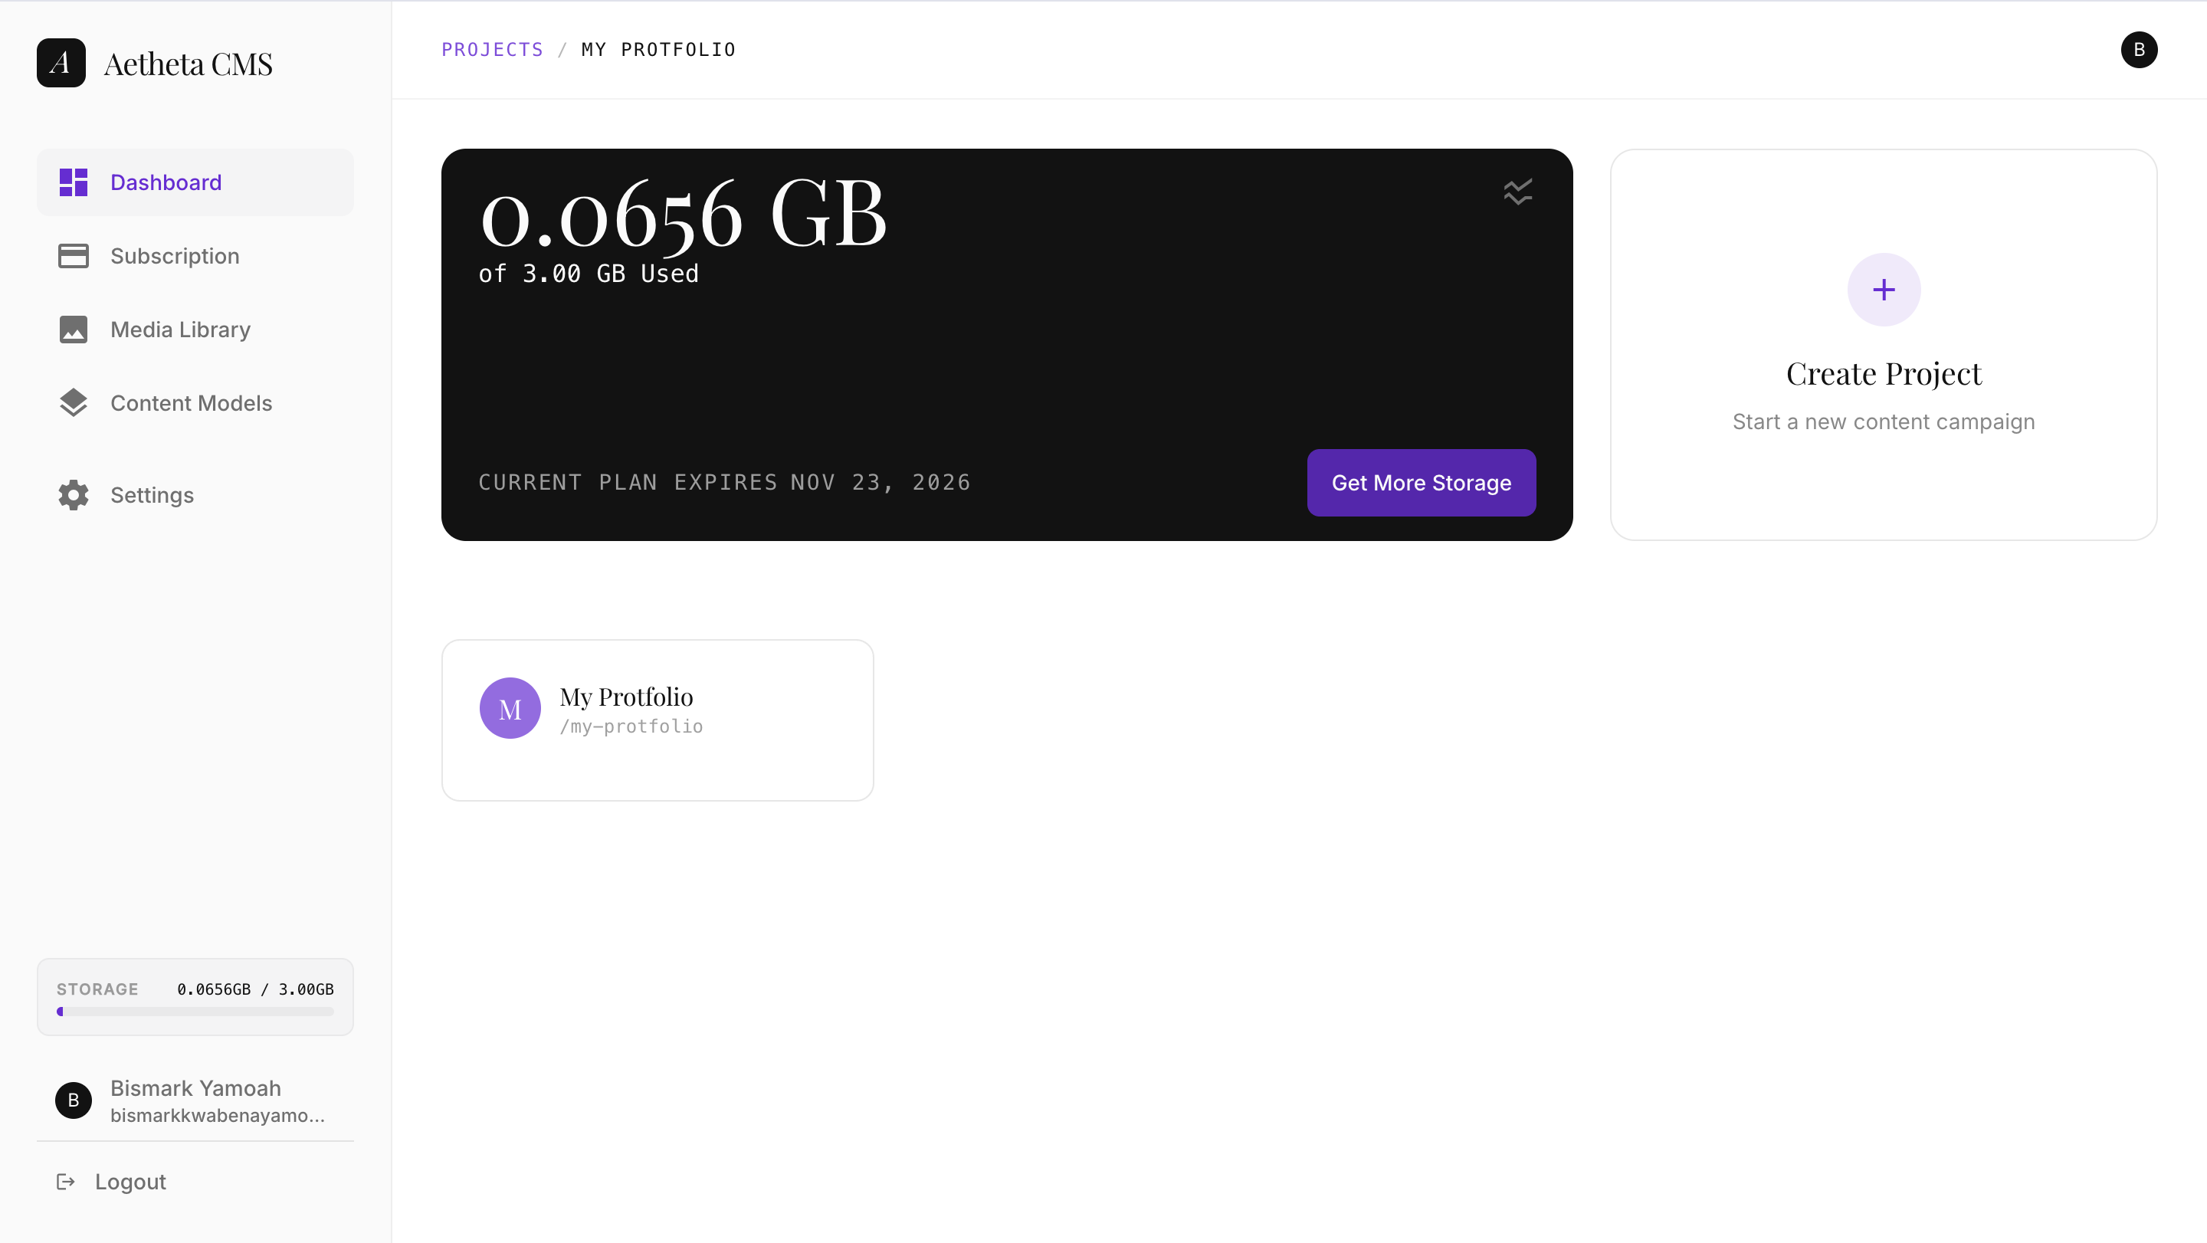This screenshot has width=2207, height=1243.
Task: Switch to the MY PROTFOLIO breadcrumb item
Action: click(658, 49)
